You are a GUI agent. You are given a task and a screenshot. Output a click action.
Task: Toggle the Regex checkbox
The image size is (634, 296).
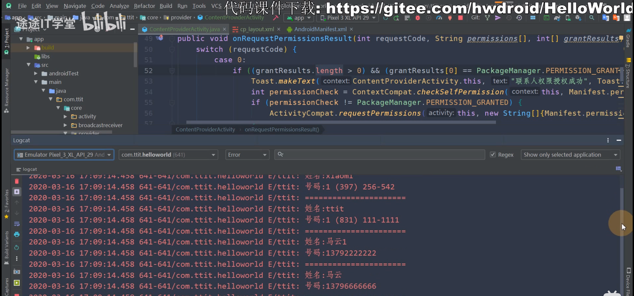[x=493, y=155]
